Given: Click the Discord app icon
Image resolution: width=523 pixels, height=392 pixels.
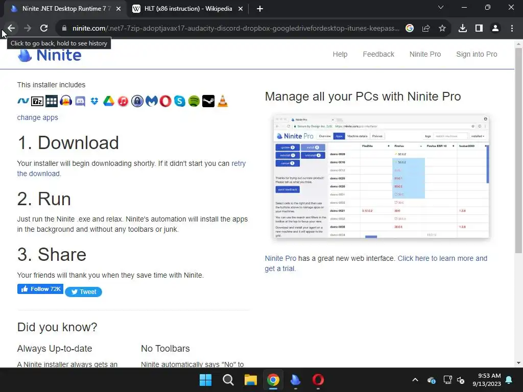Looking at the screenshot, I should [80, 101].
